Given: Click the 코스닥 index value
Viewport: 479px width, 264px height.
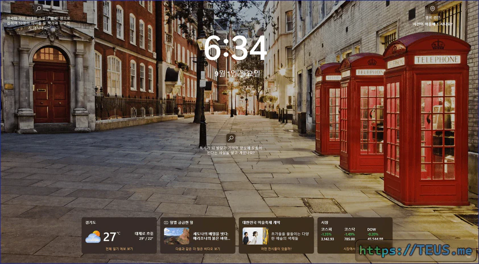Looking at the screenshot, I should tap(349, 239).
